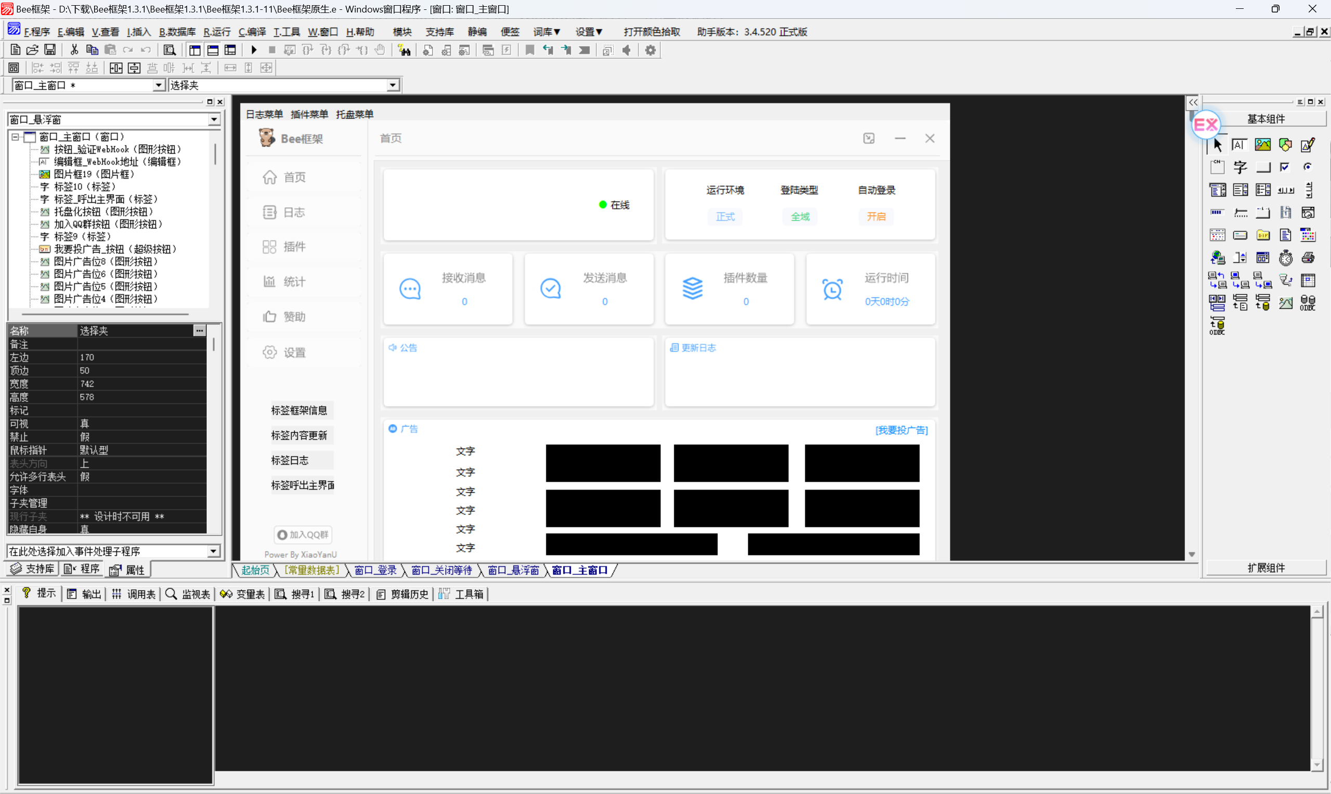The width and height of the screenshot is (1331, 794).
Task: Select the edit box component tool
Action: click(1239, 144)
